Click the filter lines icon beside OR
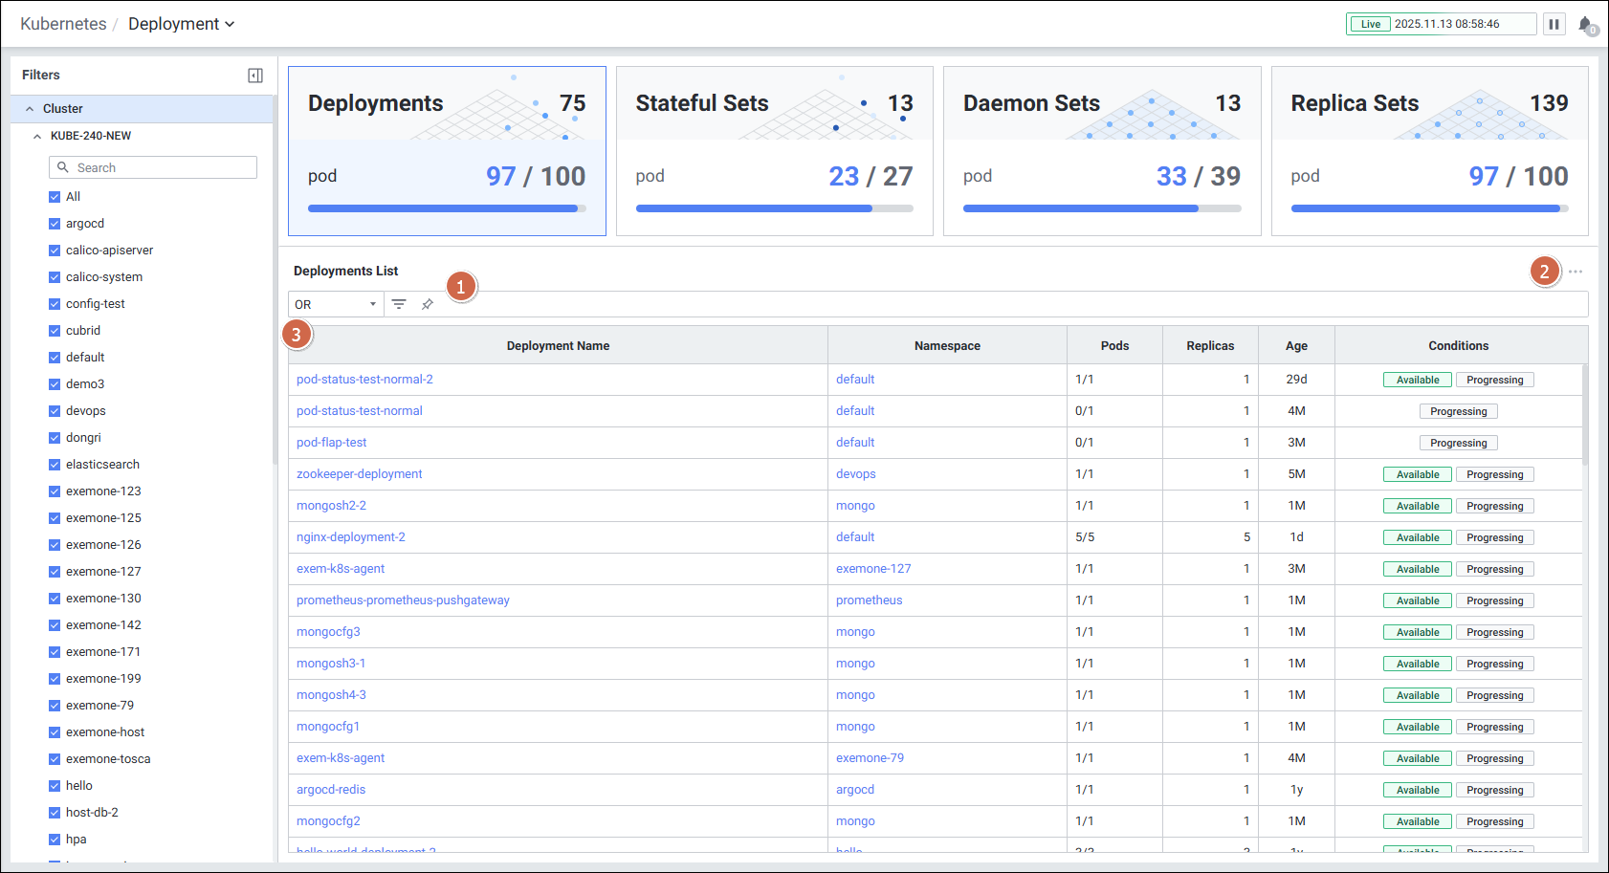1609x873 pixels. click(x=399, y=304)
